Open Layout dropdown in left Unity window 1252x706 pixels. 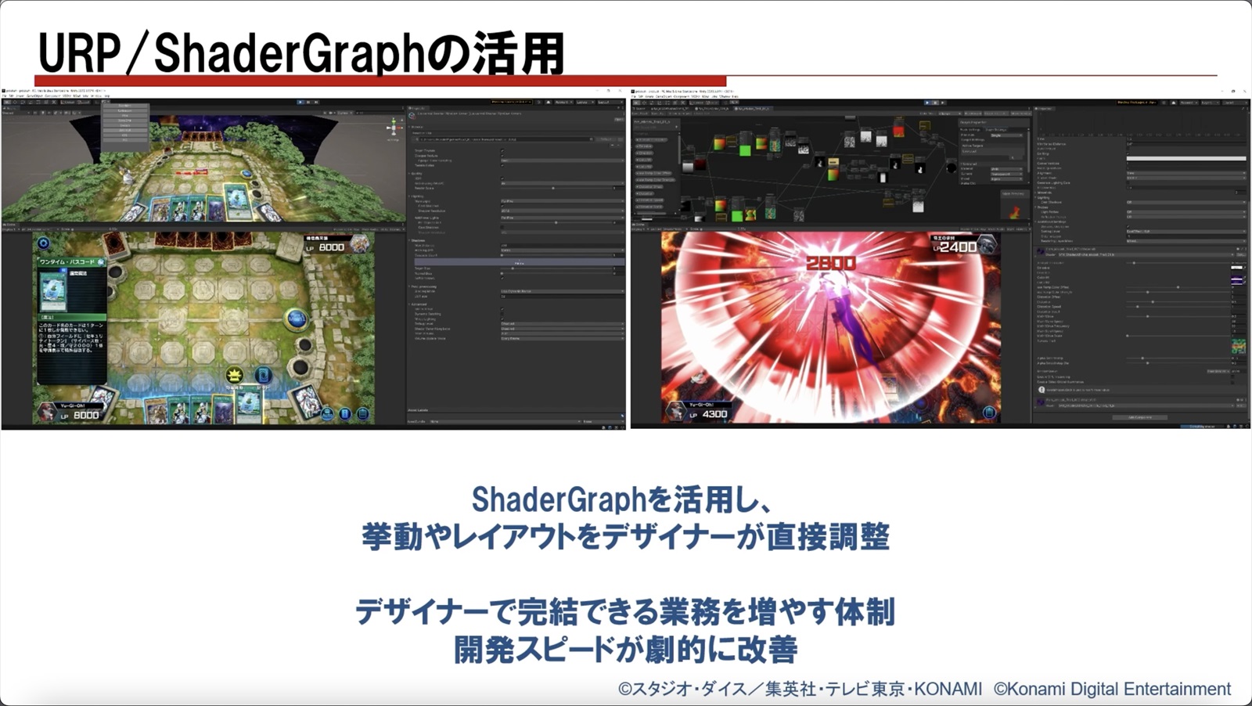(610, 102)
